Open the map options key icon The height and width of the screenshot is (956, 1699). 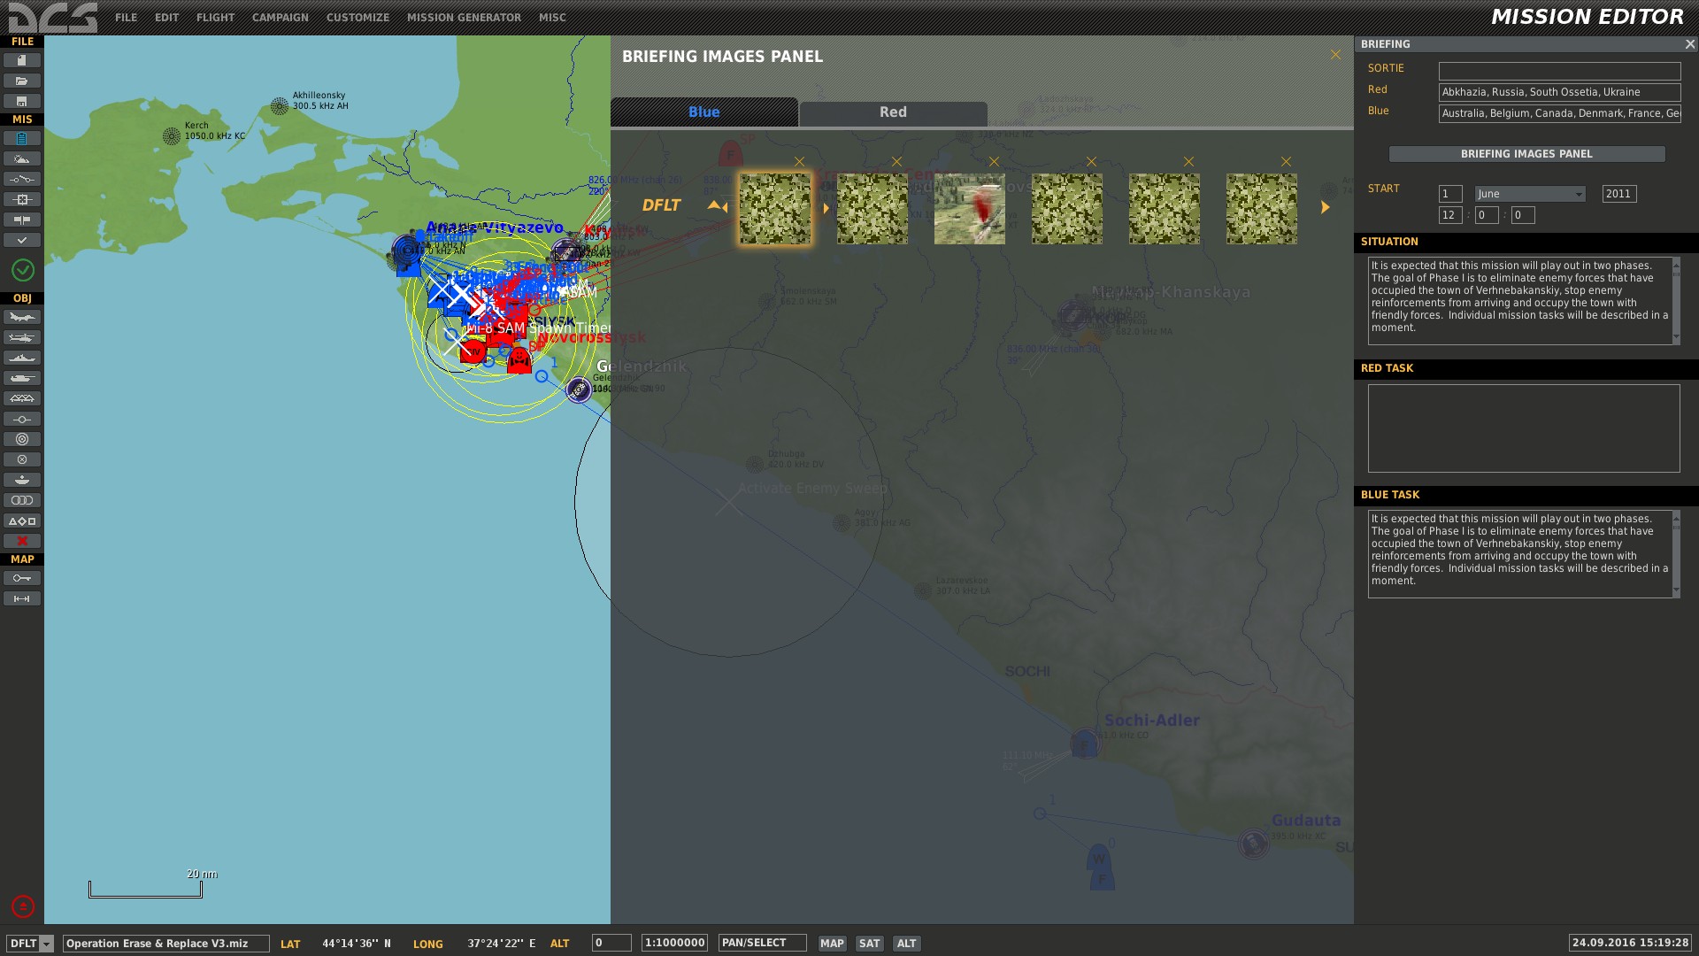(x=22, y=578)
